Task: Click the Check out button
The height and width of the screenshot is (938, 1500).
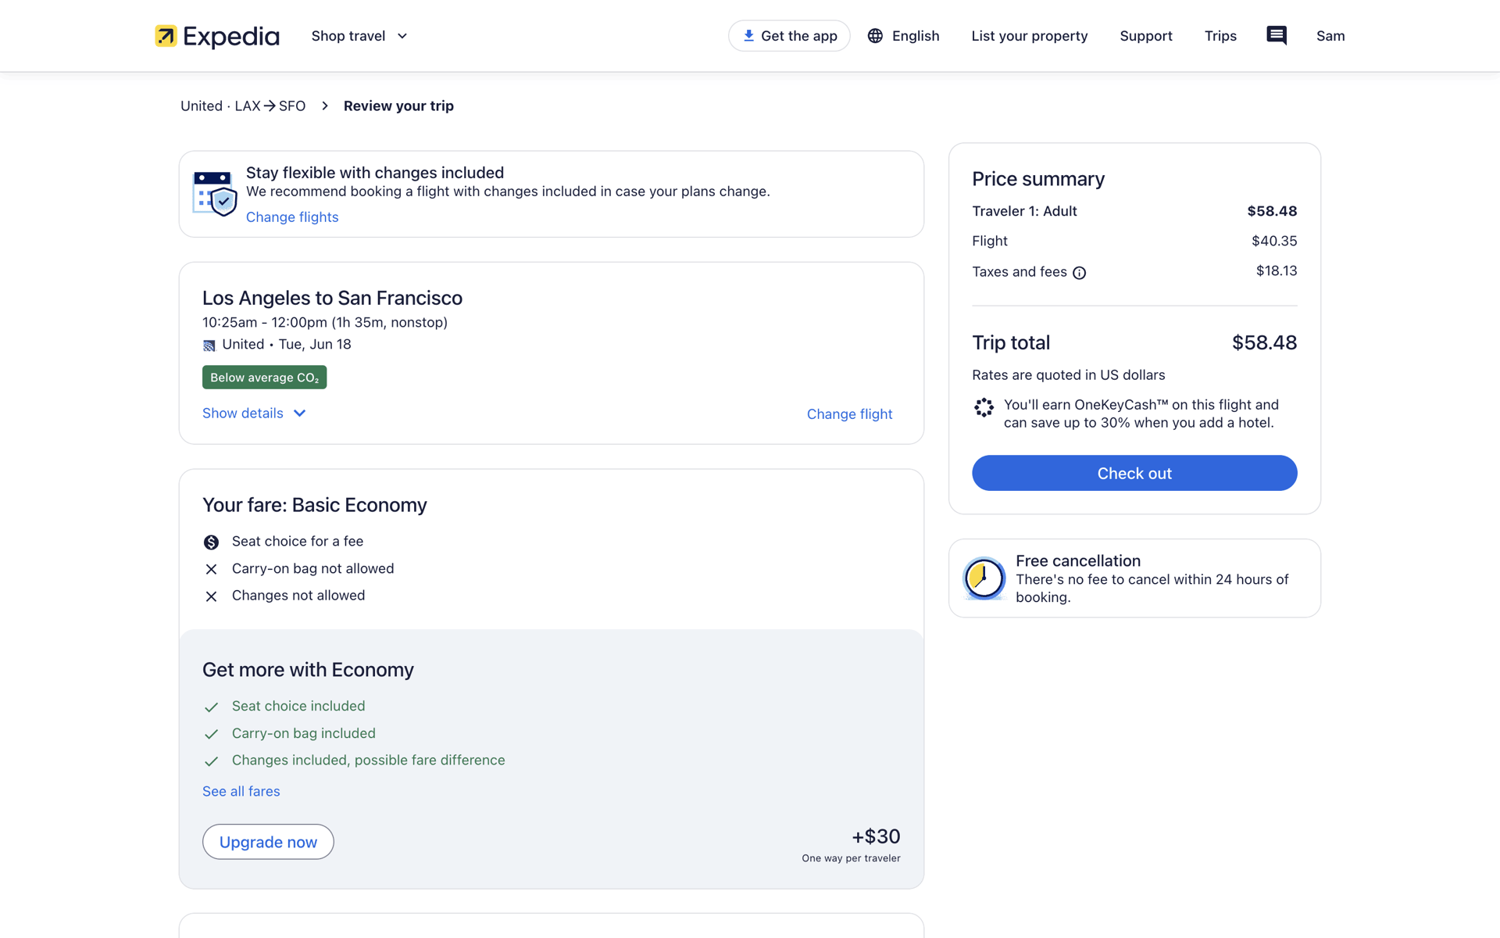Action: (x=1134, y=473)
